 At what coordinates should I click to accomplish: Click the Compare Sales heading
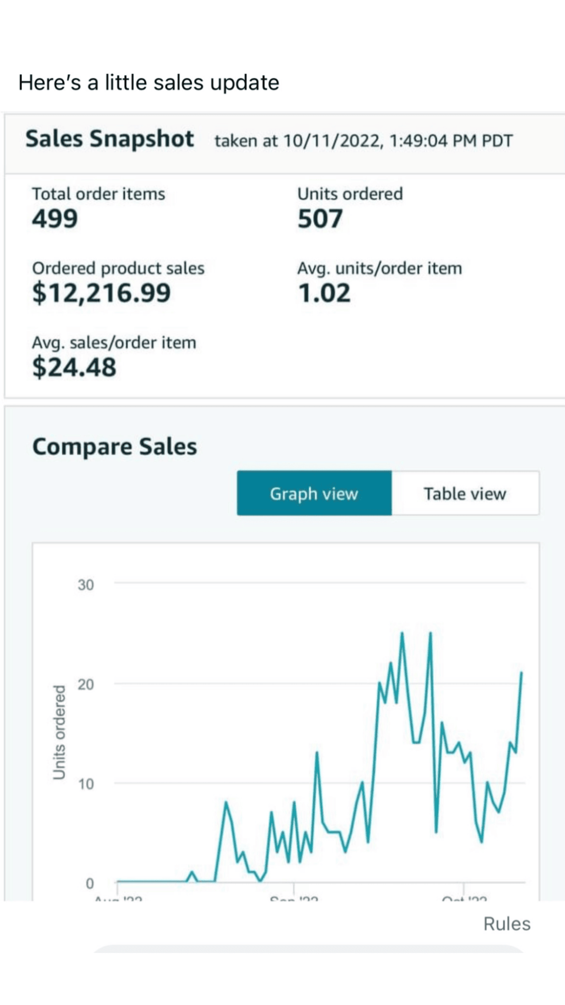pos(114,447)
